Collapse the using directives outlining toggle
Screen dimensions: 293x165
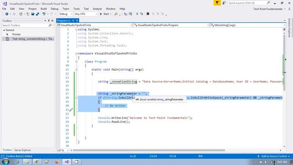click(x=76, y=29)
